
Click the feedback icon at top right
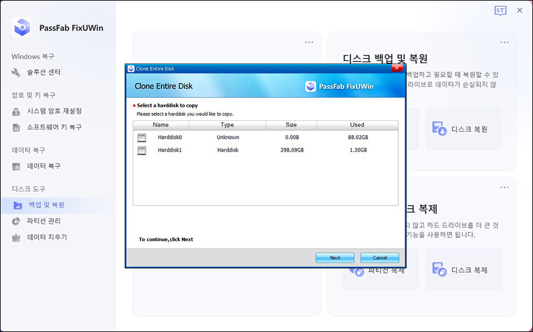click(x=500, y=11)
